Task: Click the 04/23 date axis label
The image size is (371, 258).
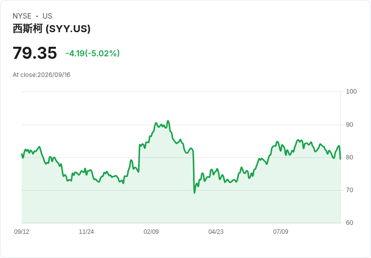Action: (216, 232)
